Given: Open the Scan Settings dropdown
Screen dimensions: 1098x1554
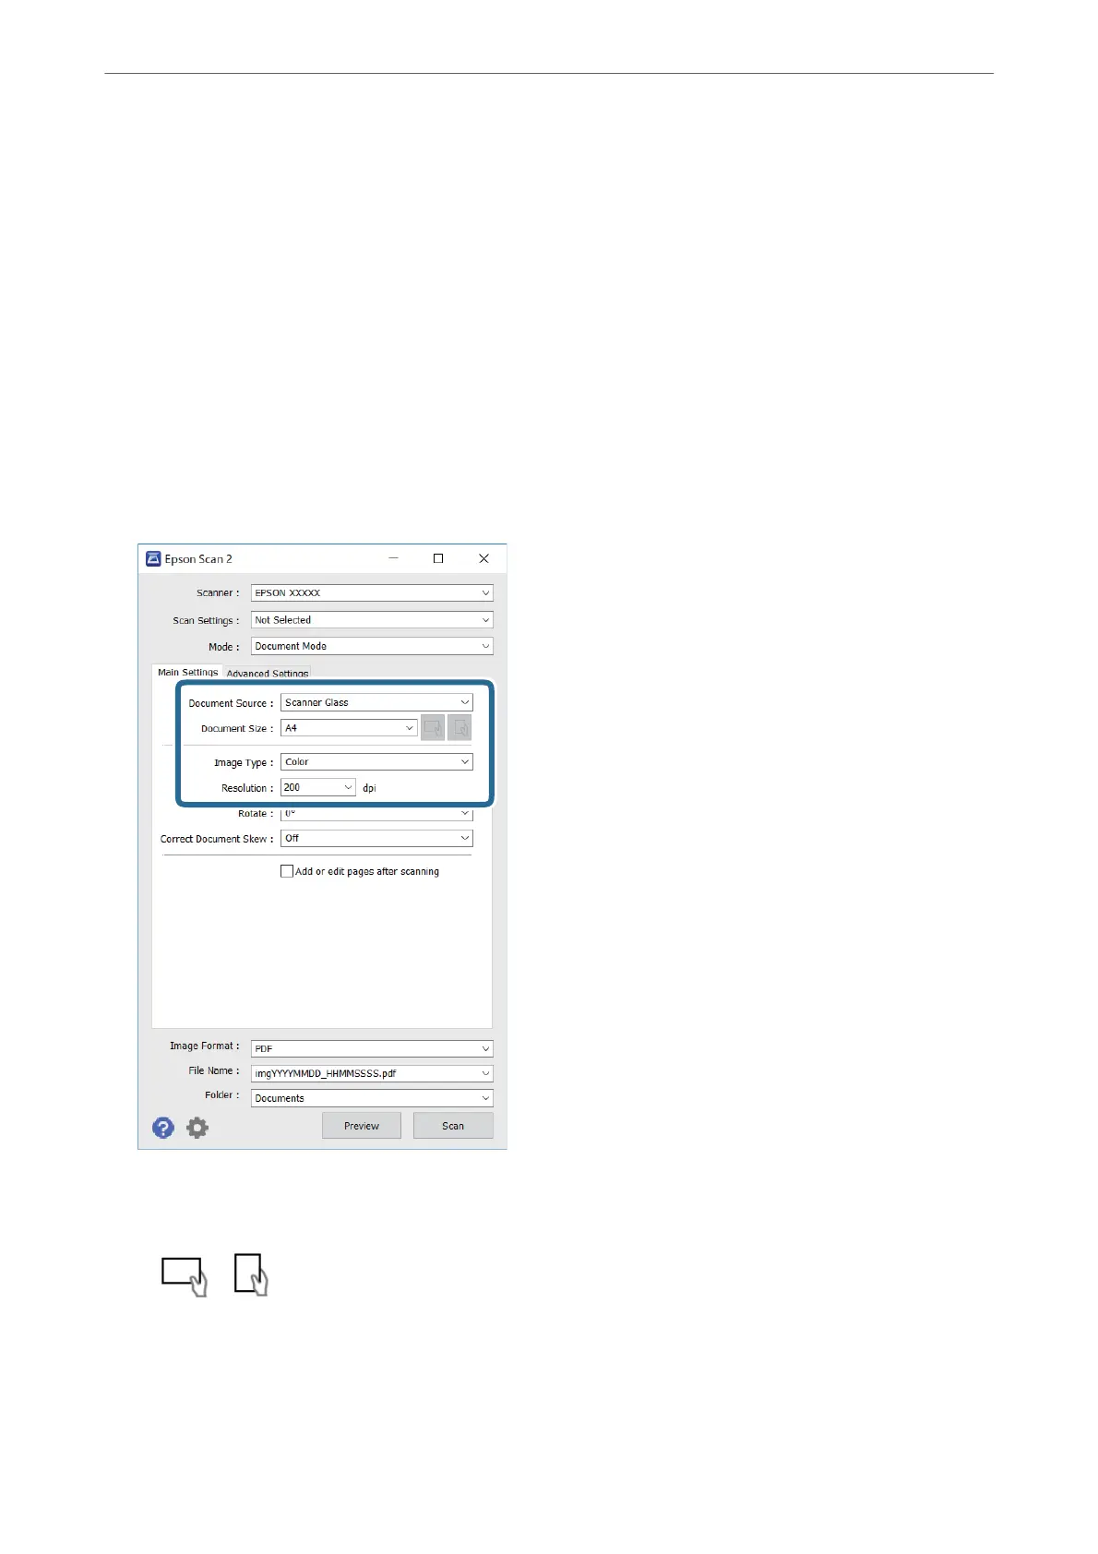Looking at the screenshot, I should [x=372, y=620].
